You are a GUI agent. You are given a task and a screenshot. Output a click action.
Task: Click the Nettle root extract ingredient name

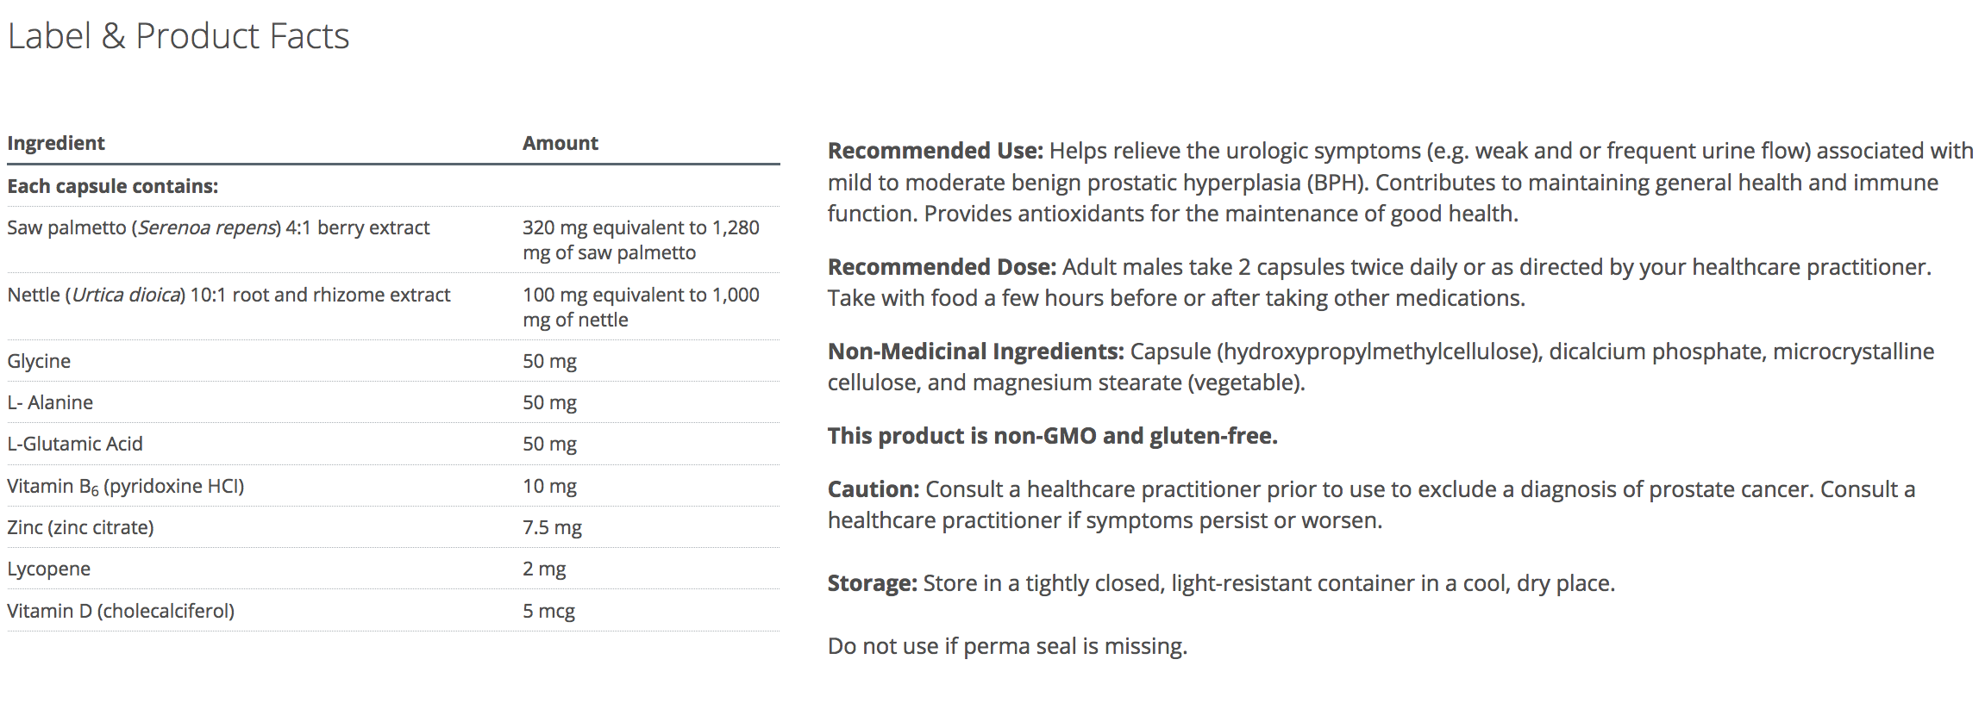tap(229, 296)
